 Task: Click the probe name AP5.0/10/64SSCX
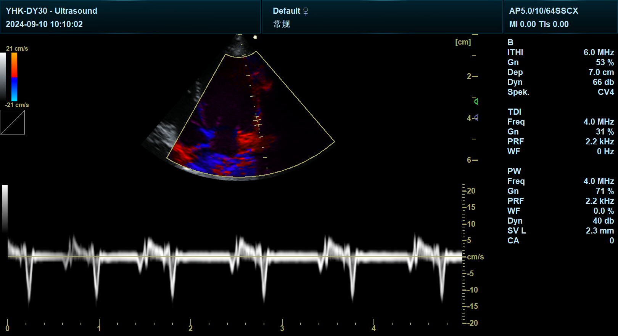tap(543, 11)
